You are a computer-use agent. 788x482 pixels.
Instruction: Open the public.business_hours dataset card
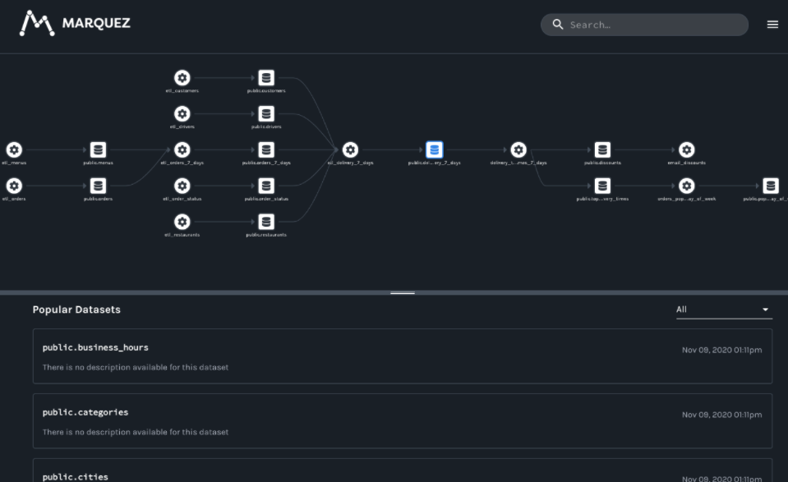(x=403, y=356)
